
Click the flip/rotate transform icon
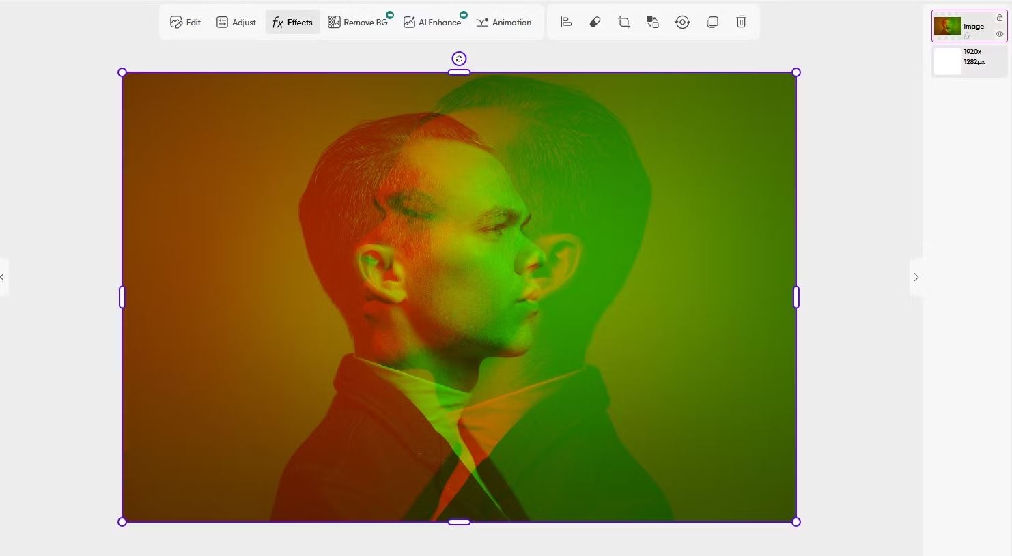click(x=682, y=22)
